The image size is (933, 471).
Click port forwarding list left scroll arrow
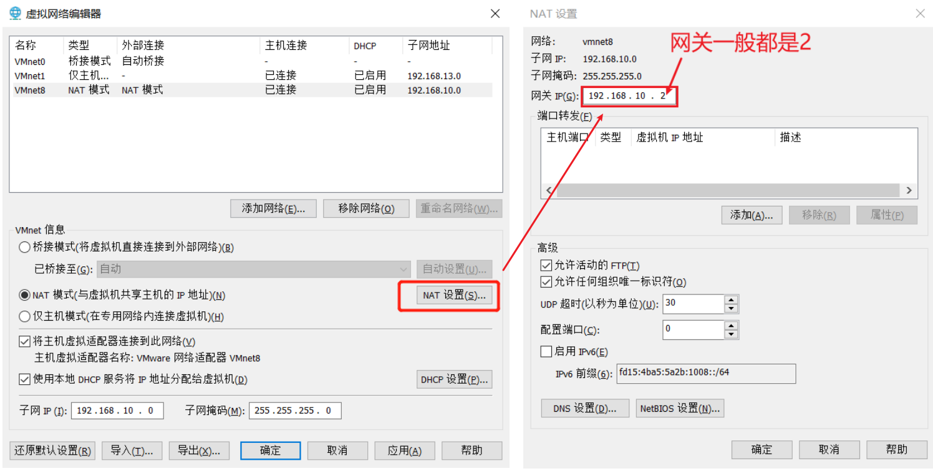(549, 190)
